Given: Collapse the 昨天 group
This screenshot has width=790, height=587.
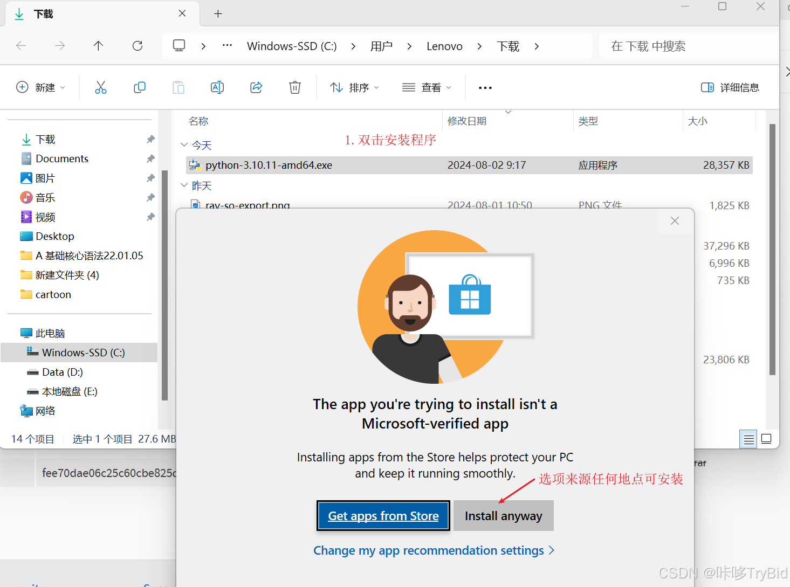Looking at the screenshot, I should pos(184,185).
